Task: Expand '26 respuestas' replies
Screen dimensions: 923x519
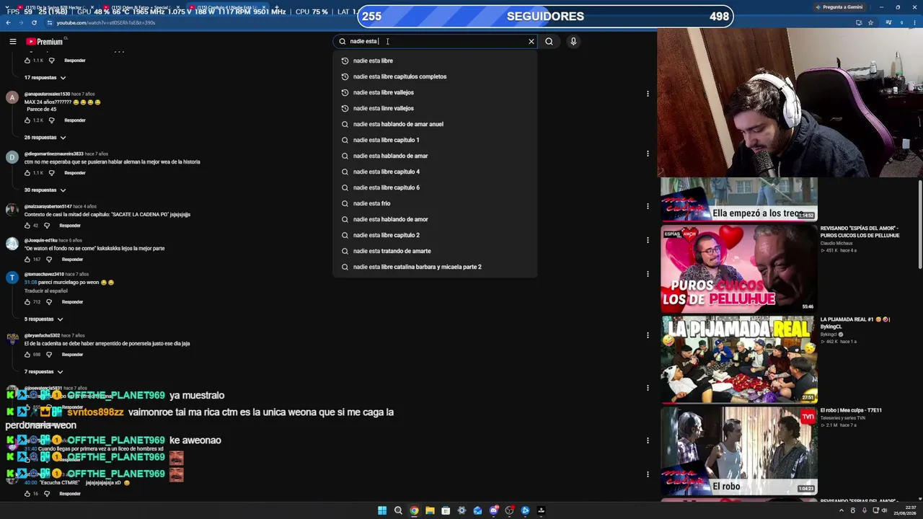Action: tap(45, 138)
